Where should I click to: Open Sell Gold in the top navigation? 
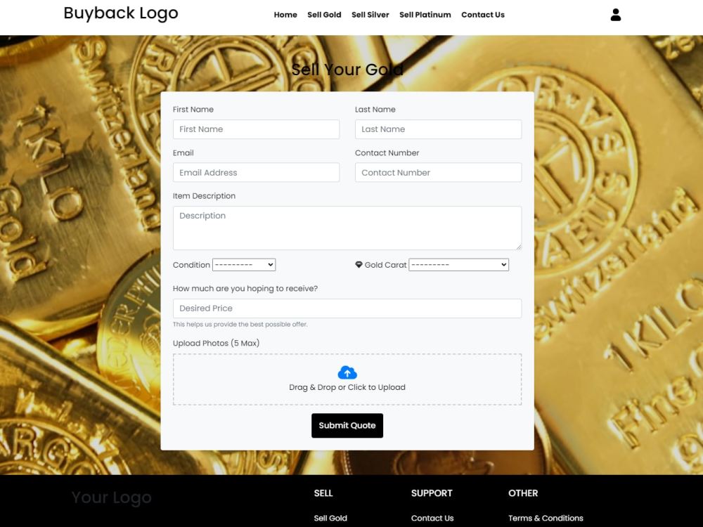coord(324,15)
